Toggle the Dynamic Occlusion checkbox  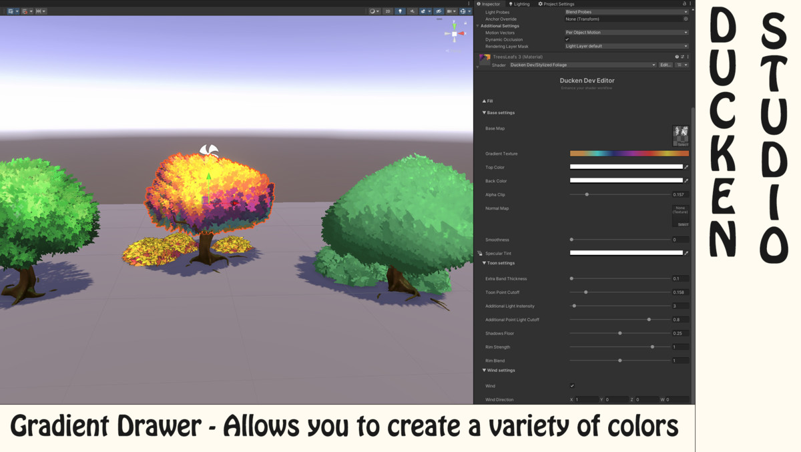(567, 39)
